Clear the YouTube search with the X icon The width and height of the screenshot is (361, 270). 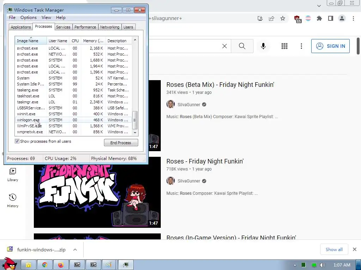click(225, 46)
